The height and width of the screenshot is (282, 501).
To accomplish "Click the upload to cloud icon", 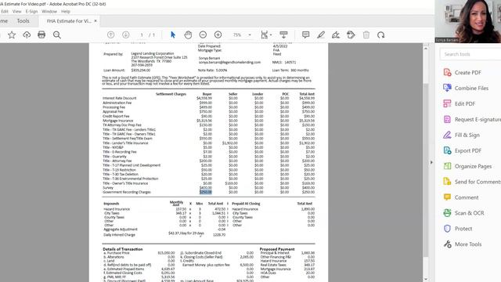I will [x=27, y=34].
